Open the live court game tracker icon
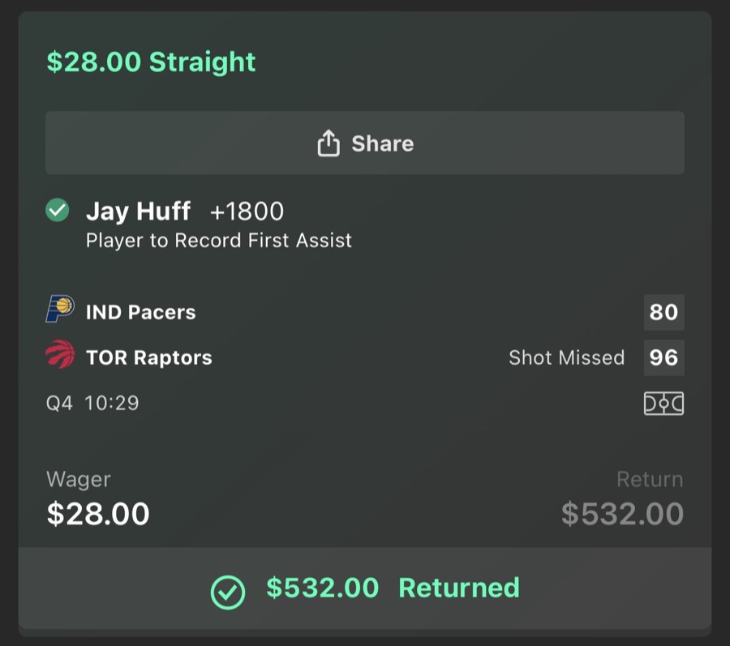 [x=663, y=403]
